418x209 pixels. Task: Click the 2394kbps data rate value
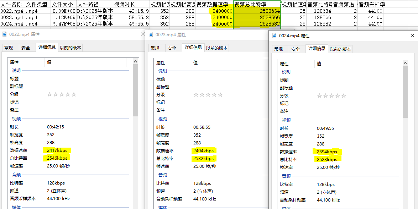[x=327, y=152]
